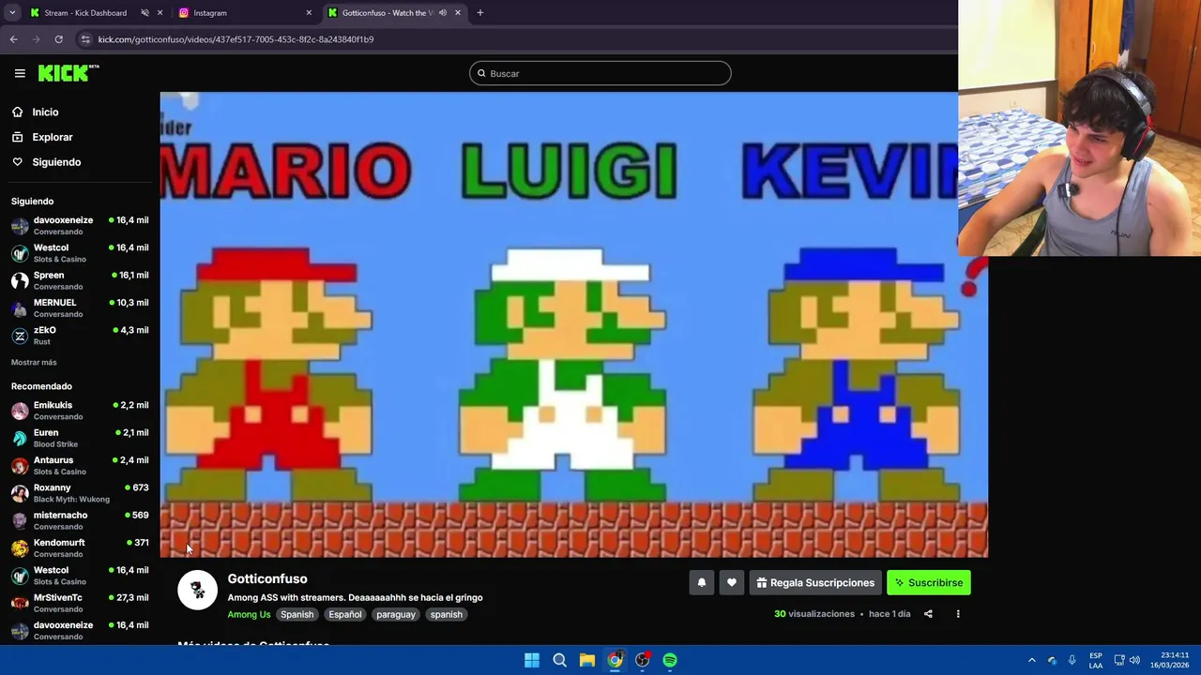Select the paraguay tag
This screenshot has width=1201, height=675.
395,614
